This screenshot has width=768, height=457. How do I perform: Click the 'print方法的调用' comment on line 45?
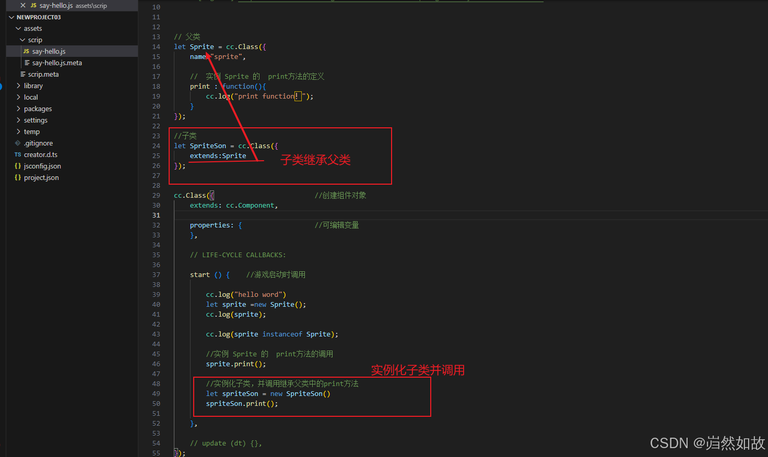tap(304, 354)
